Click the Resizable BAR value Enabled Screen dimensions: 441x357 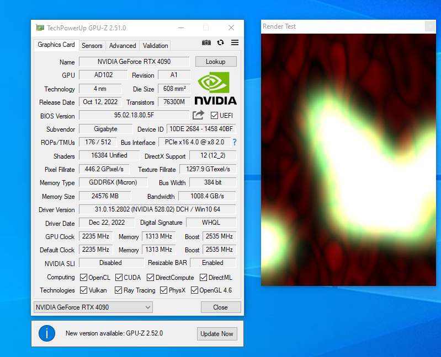(213, 263)
